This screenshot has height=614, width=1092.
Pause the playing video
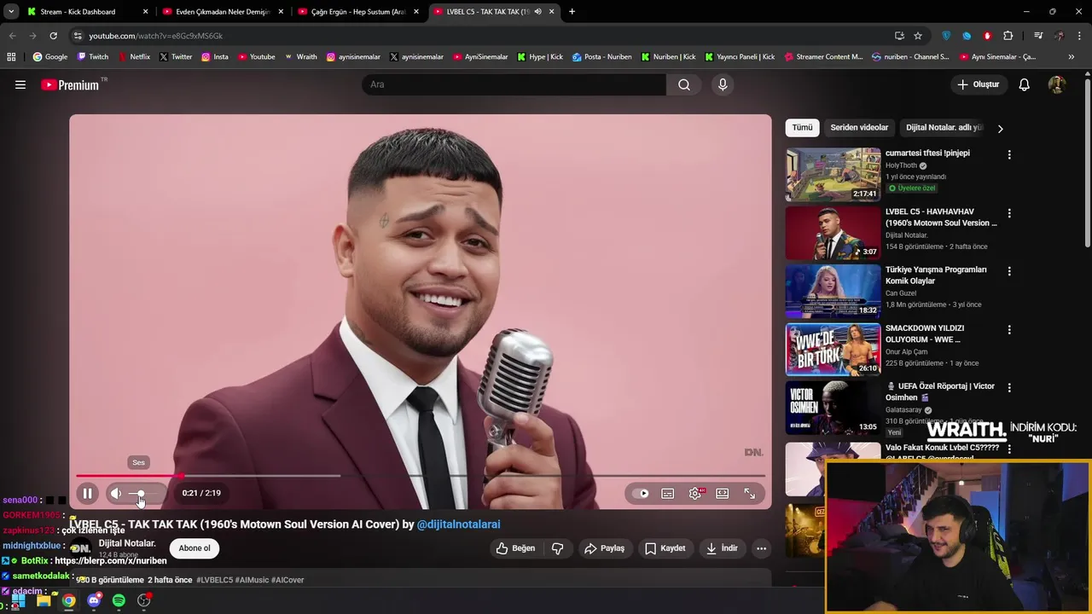(x=87, y=493)
